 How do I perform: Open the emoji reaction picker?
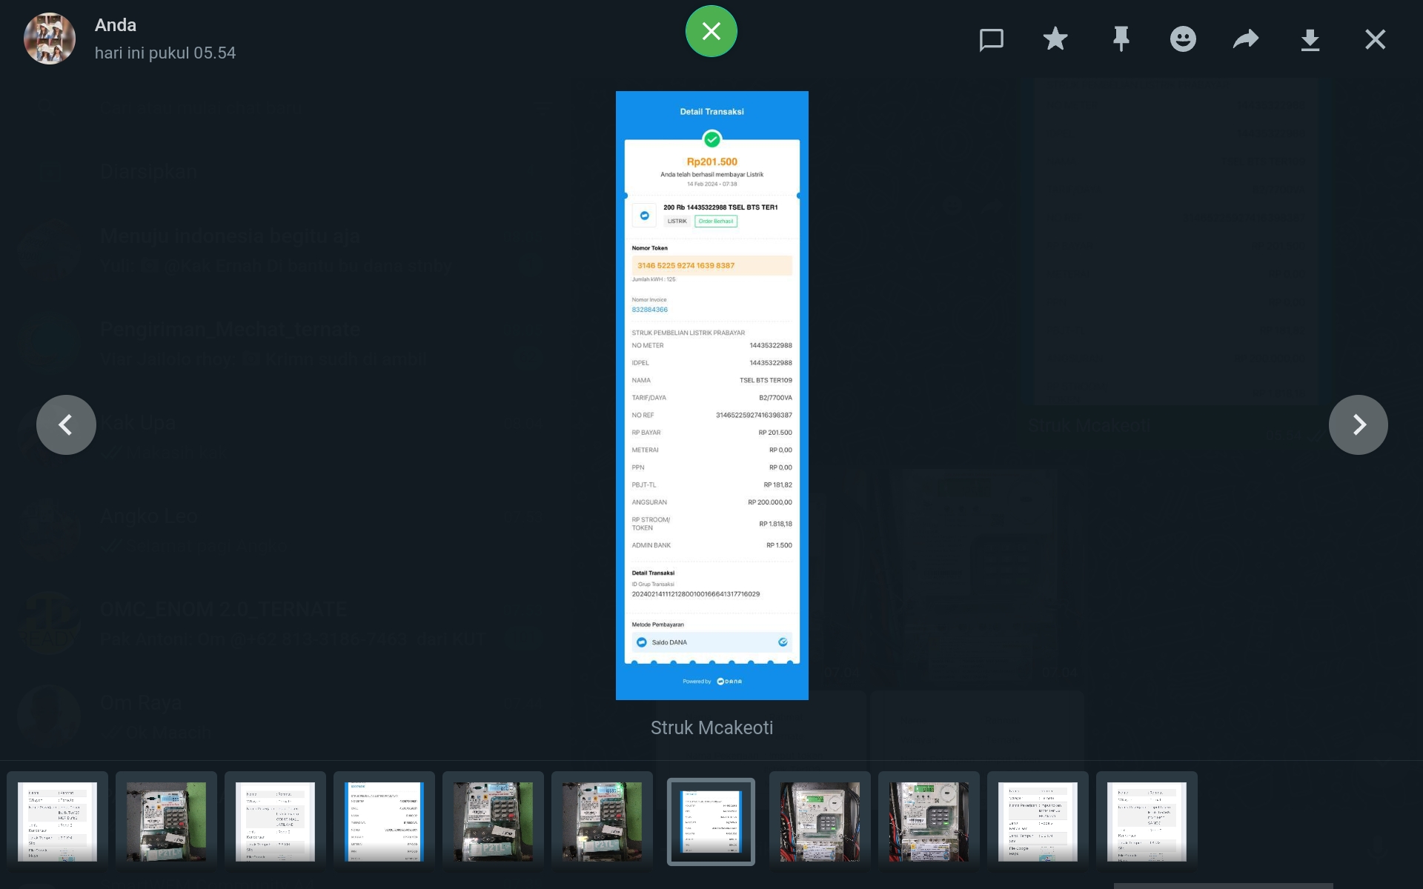1183,39
